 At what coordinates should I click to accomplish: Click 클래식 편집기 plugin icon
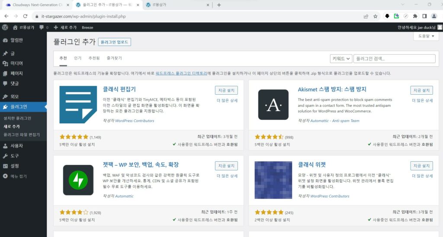(78, 105)
